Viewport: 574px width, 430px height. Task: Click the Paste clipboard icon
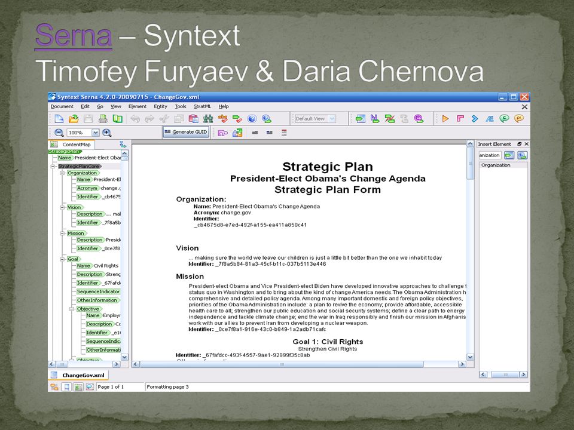(x=193, y=119)
